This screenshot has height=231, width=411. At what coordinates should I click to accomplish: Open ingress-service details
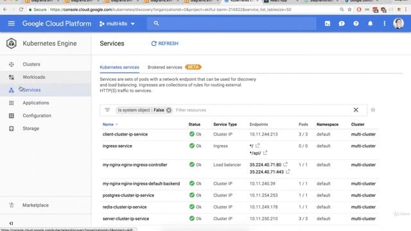(x=117, y=146)
